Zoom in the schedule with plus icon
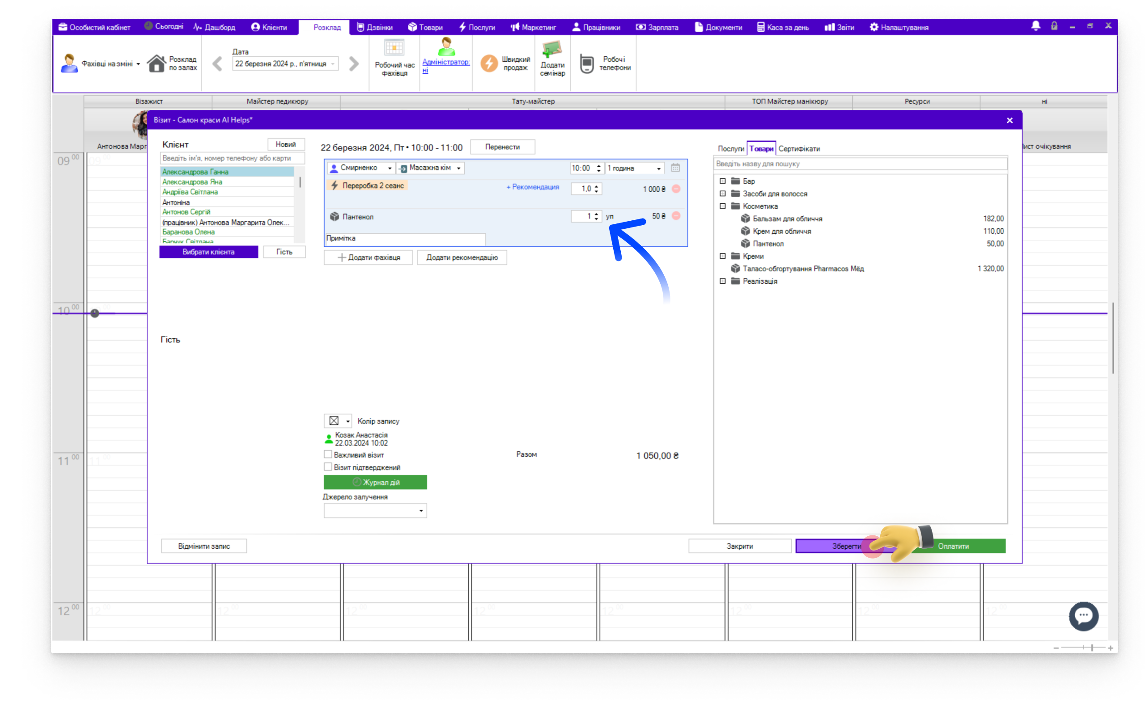This screenshot has width=1145, height=715. [1110, 648]
